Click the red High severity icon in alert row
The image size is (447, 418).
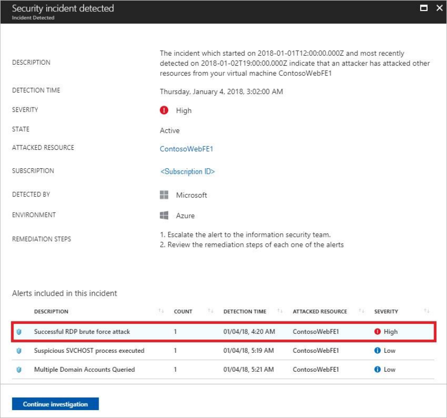point(377,332)
